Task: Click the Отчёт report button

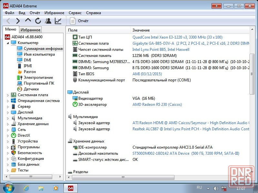Action: click(x=79, y=21)
